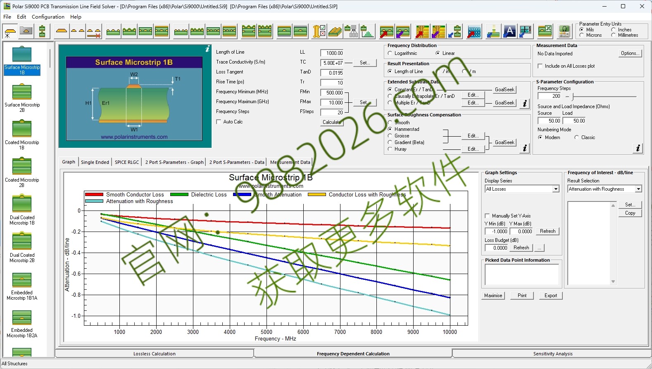
Task: Click the Source impedance field
Action: pyautogui.click(x=549, y=121)
